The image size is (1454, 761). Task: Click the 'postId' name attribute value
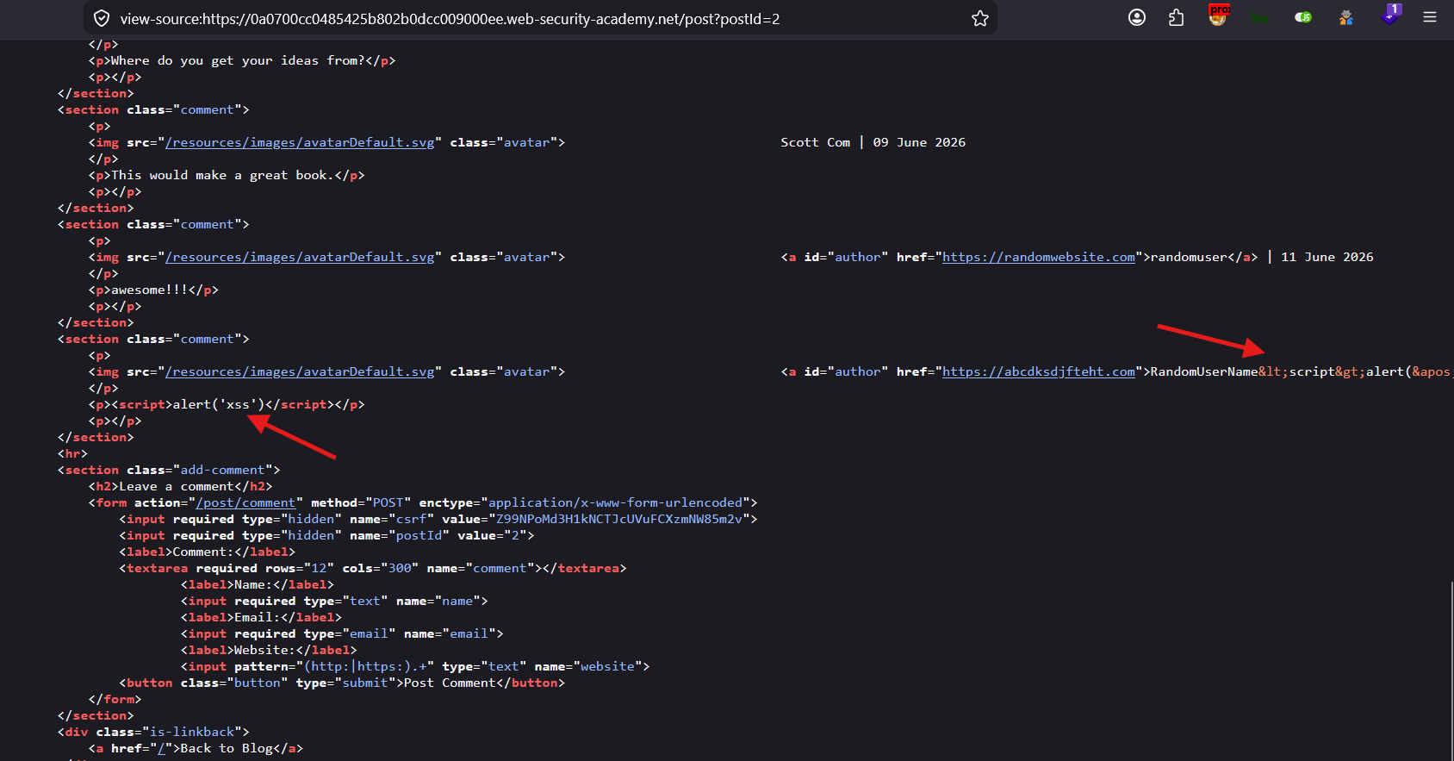click(x=419, y=535)
